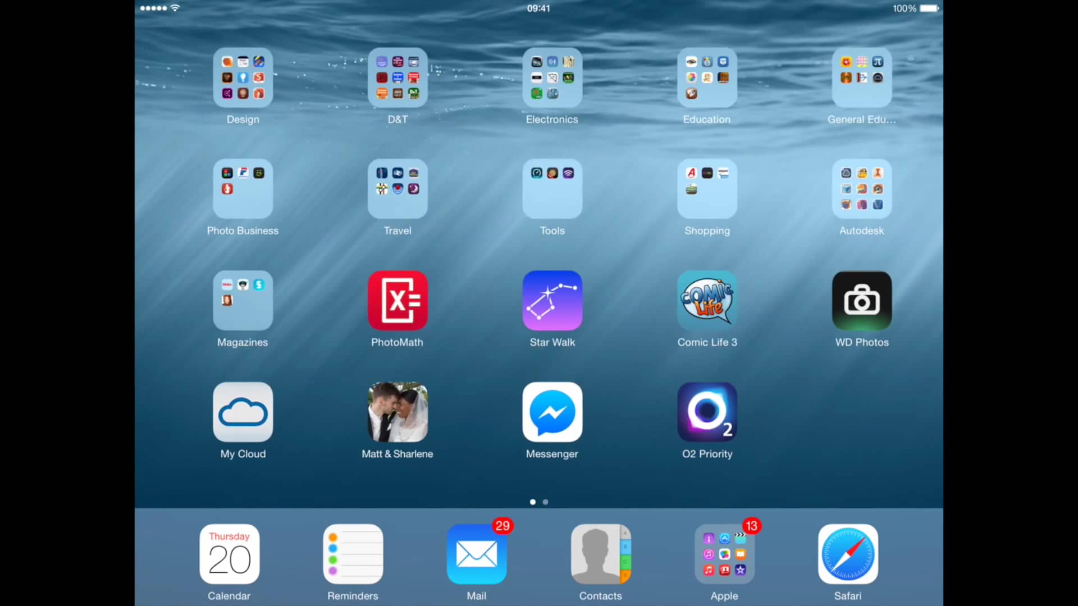Open the PhotoMath app

pyautogui.click(x=397, y=301)
